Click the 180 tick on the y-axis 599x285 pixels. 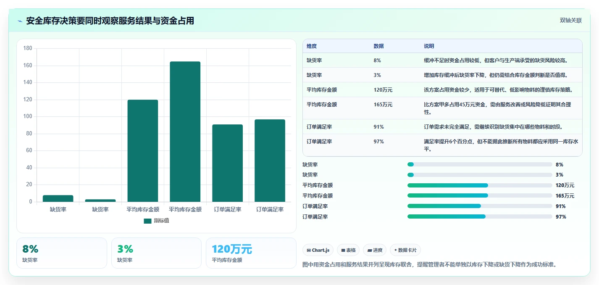pos(28,48)
